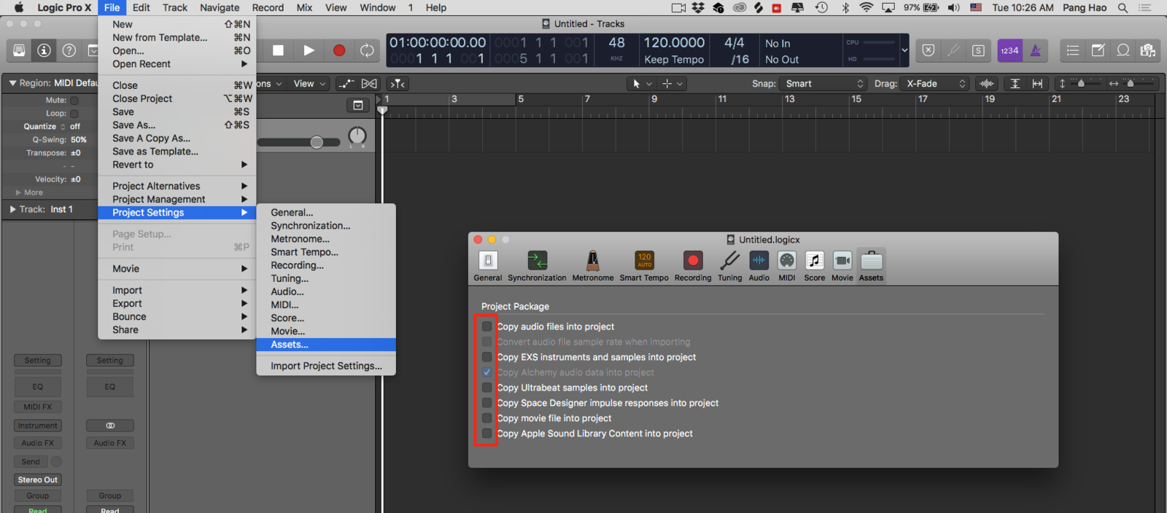Adjust the vertical zoom slider
Image resolution: width=1167 pixels, height=513 pixels.
pos(1081,84)
